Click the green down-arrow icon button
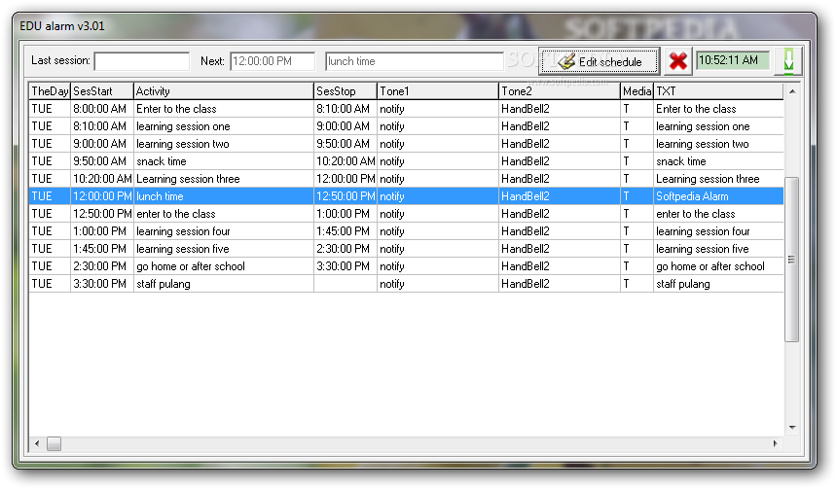The image size is (837, 489). click(x=788, y=61)
